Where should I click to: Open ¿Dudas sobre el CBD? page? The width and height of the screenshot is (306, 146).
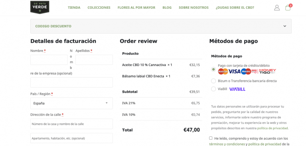[x=235, y=8]
